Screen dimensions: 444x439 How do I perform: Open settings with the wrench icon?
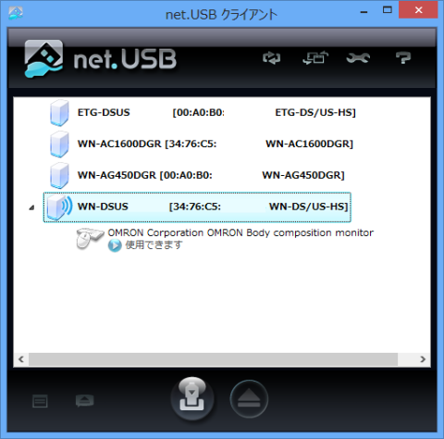pos(358,57)
